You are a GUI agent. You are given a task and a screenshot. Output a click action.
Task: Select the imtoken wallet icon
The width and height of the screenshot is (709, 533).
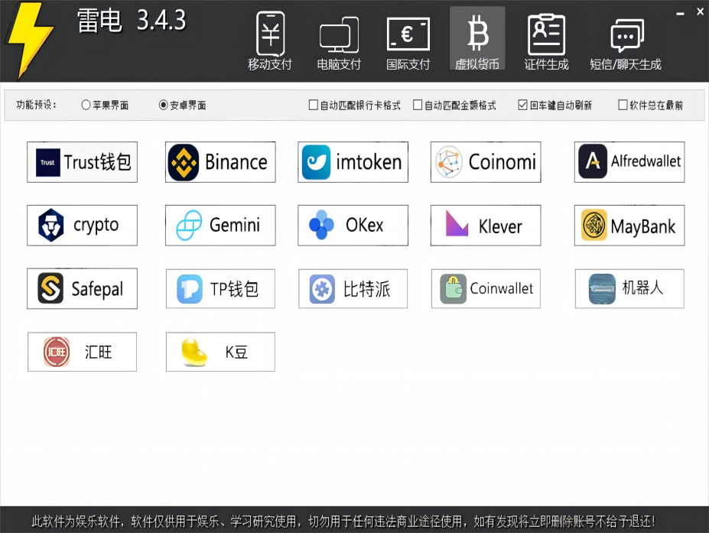point(353,162)
